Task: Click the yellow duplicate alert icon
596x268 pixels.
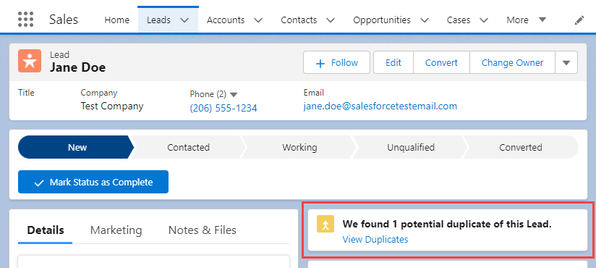Action: pos(325,224)
